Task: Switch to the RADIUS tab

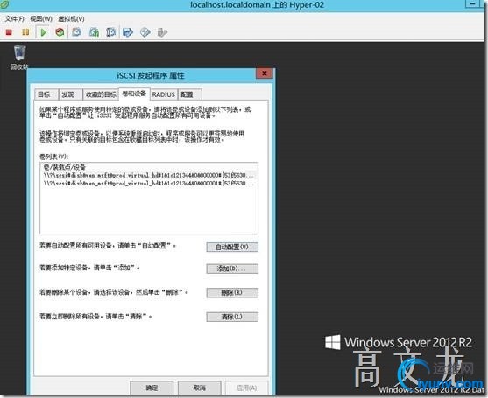Action: pyautogui.click(x=164, y=94)
